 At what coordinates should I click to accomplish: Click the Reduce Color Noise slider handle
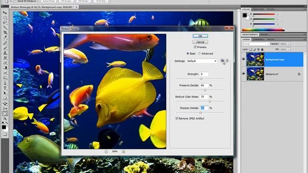210,101
